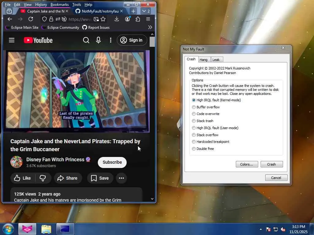This screenshot has height=235, width=314.
Task: Select the Double free crash option
Action: pos(203,149)
